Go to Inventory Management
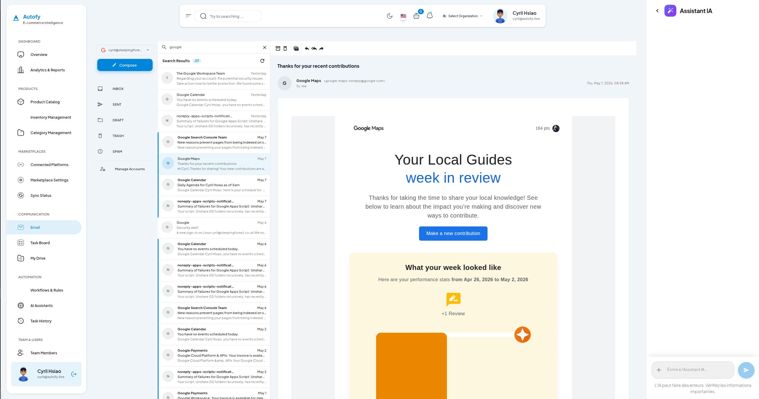The width and height of the screenshot is (759, 399). [44, 117]
